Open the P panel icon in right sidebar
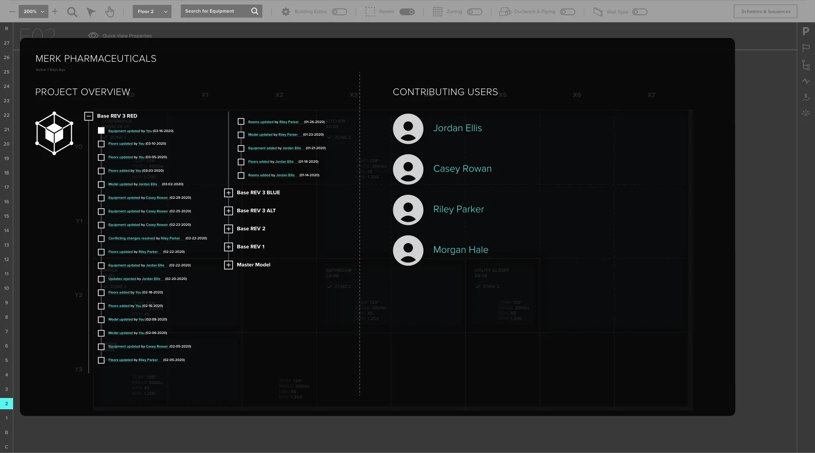The height and width of the screenshot is (453, 815). coord(806,31)
